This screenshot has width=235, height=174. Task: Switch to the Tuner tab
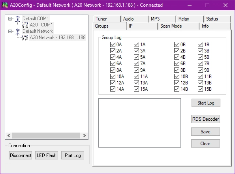pyautogui.click(x=107, y=19)
